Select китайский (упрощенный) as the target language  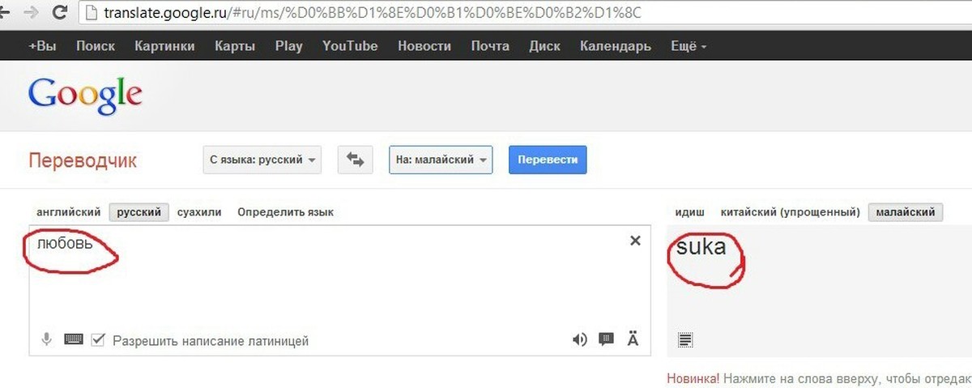pos(790,212)
